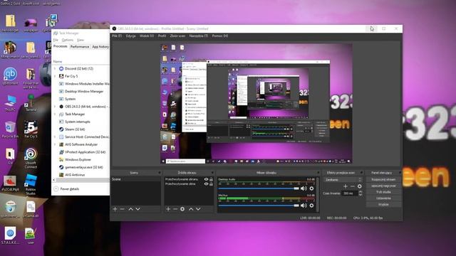Enable Tryb studia button
456x256 pixels.
(383, 192)
